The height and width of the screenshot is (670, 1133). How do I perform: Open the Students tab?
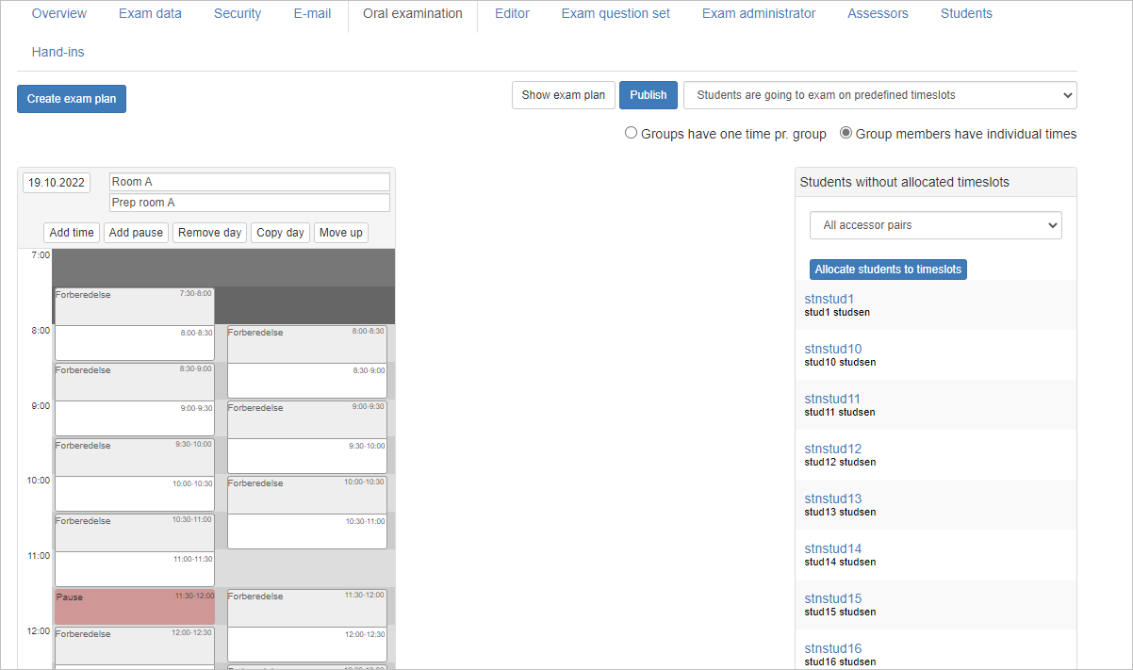[966, 13]
